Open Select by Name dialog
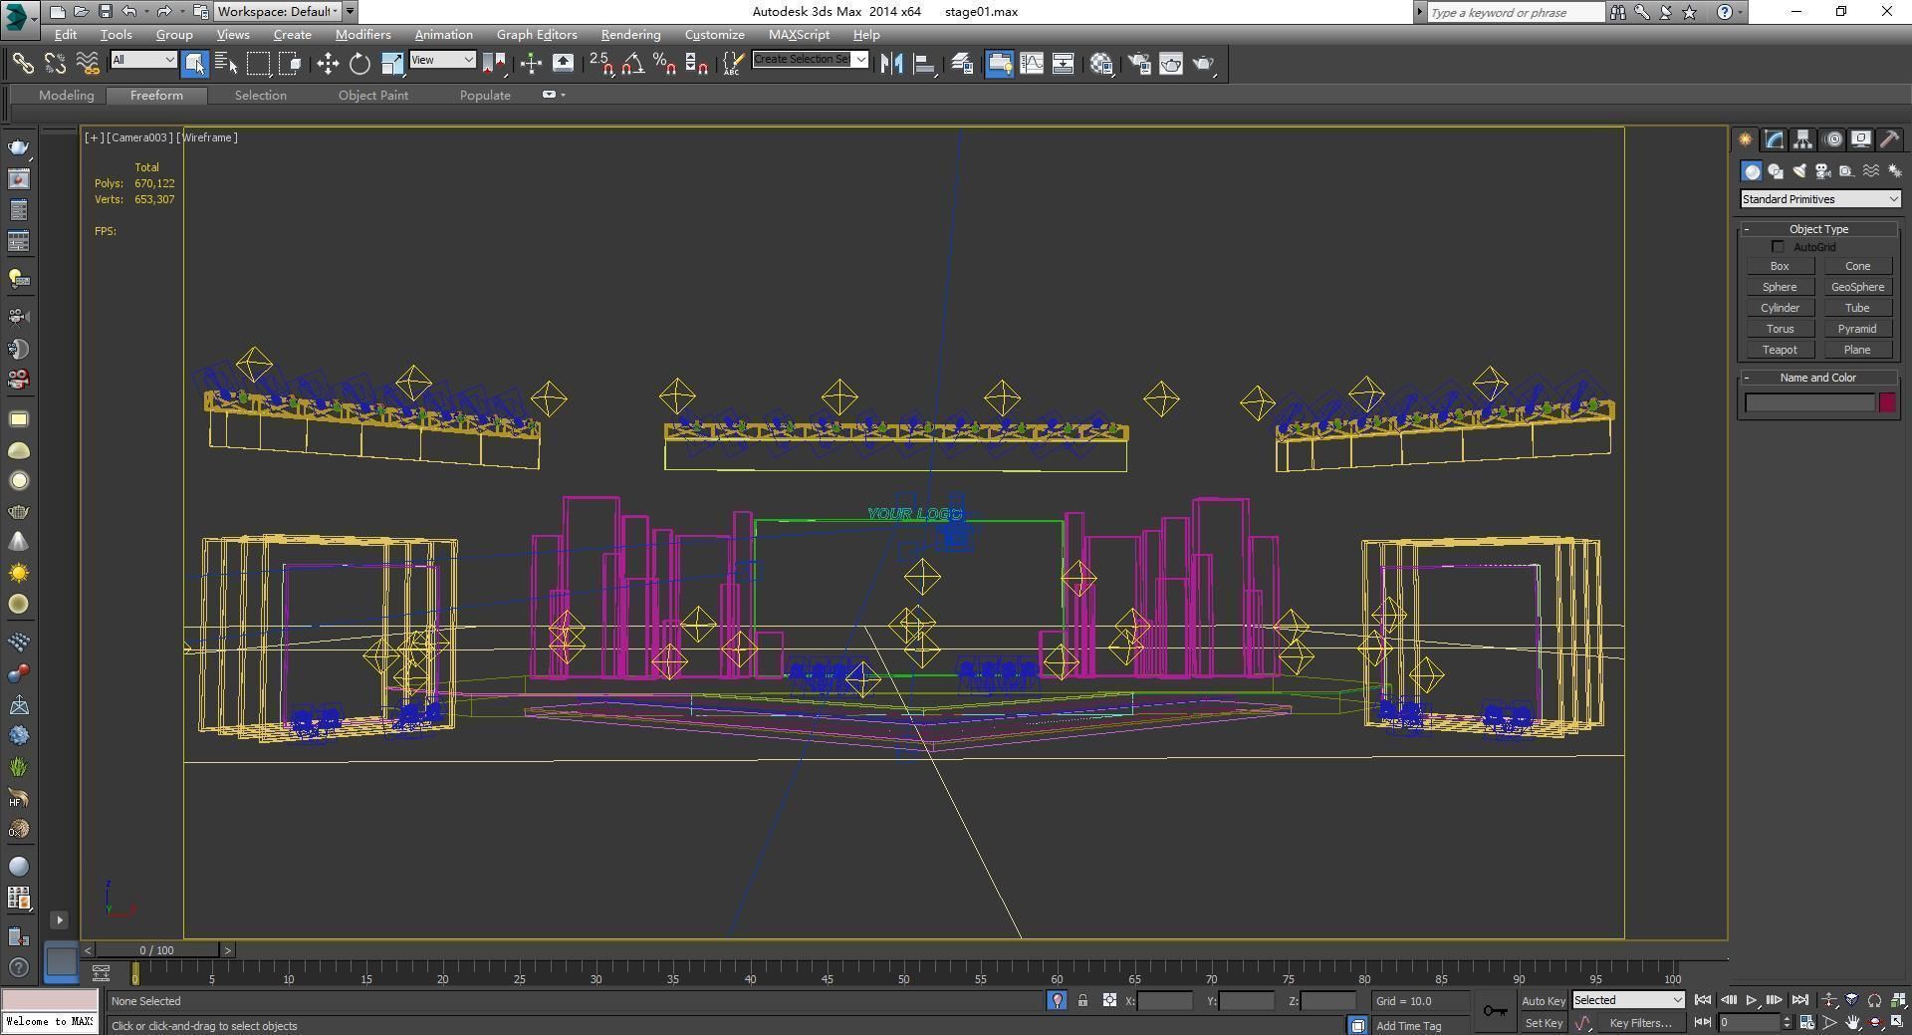Viewport: 1912px width, 1035px height. (226, 64)
